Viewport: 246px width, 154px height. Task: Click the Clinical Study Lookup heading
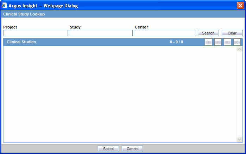[x=24, y=14]
